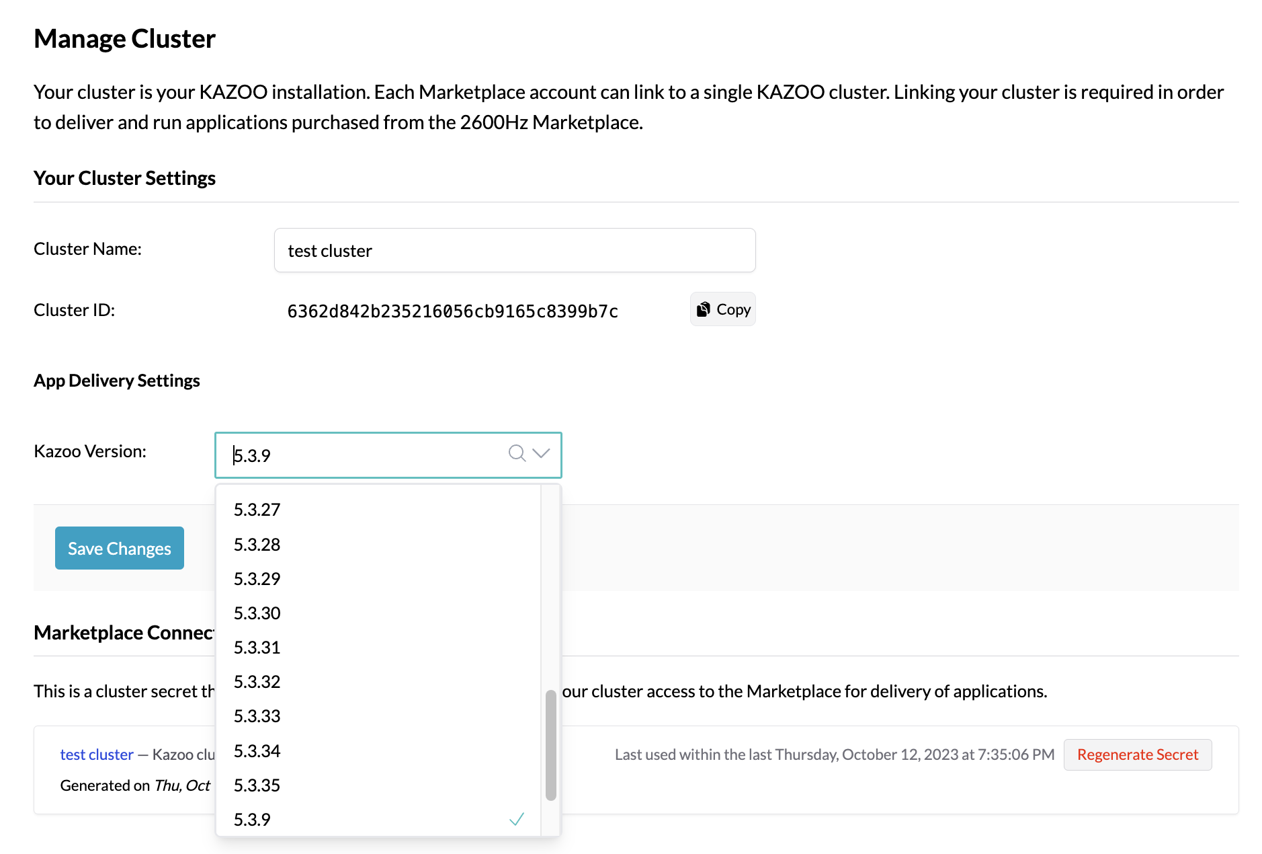Choose version 5.3.35 entry
This screenshot has width=1262, height=854.
(x=378, y=785)
